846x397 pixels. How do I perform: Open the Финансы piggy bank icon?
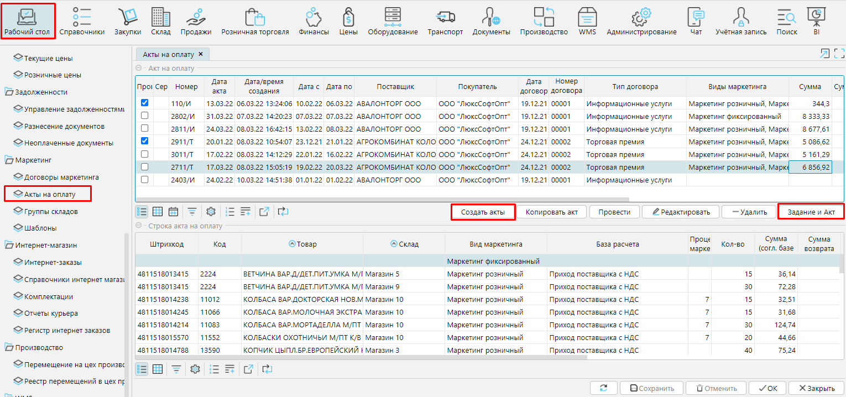tap(314, 21)
